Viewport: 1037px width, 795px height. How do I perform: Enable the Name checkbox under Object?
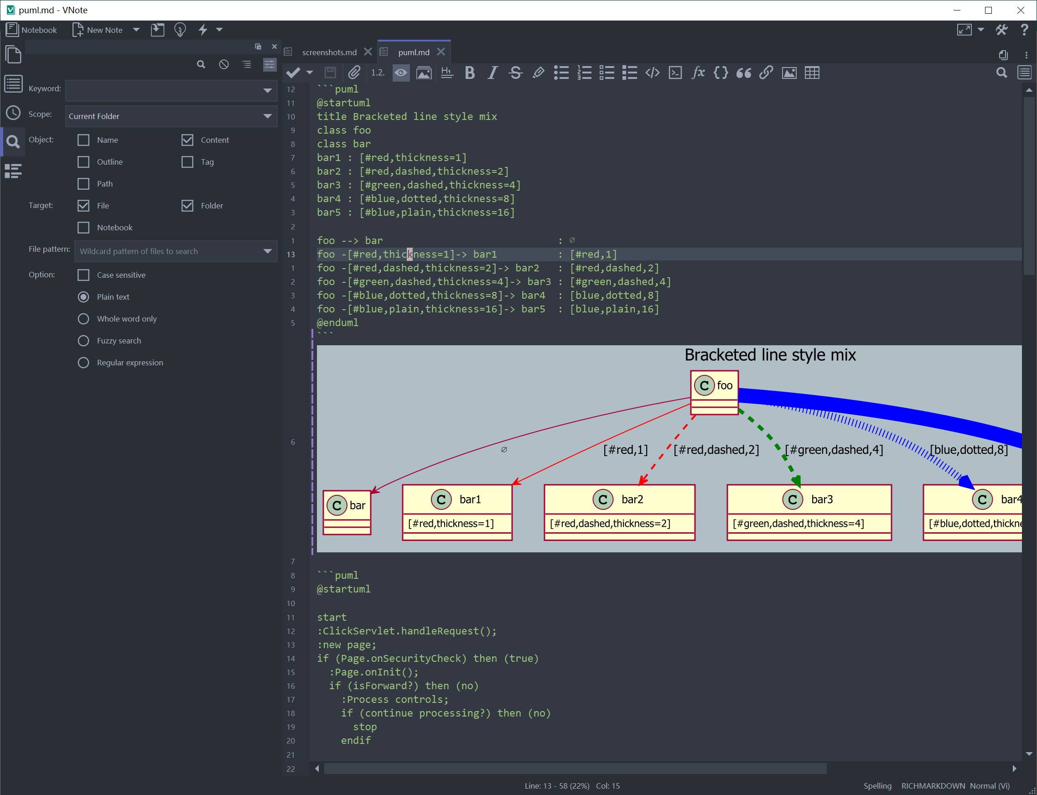(x=83, y=140)
